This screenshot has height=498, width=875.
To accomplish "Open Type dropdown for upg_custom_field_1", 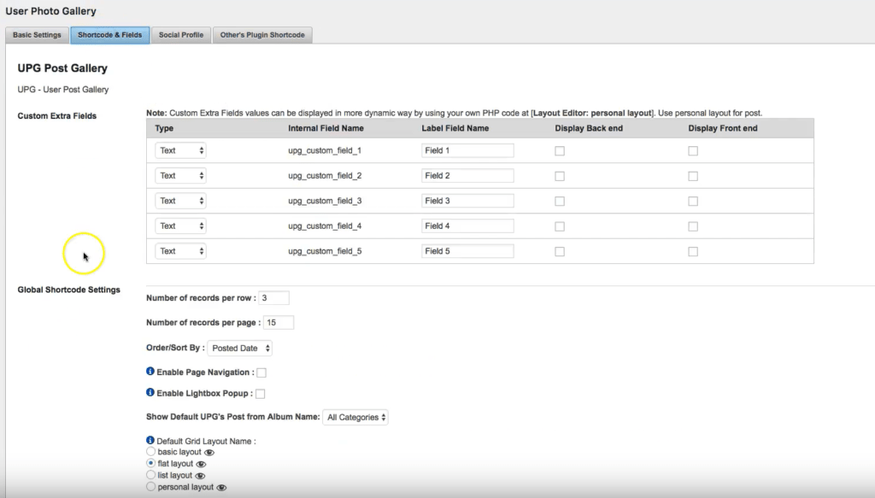I will click(180, 150).
